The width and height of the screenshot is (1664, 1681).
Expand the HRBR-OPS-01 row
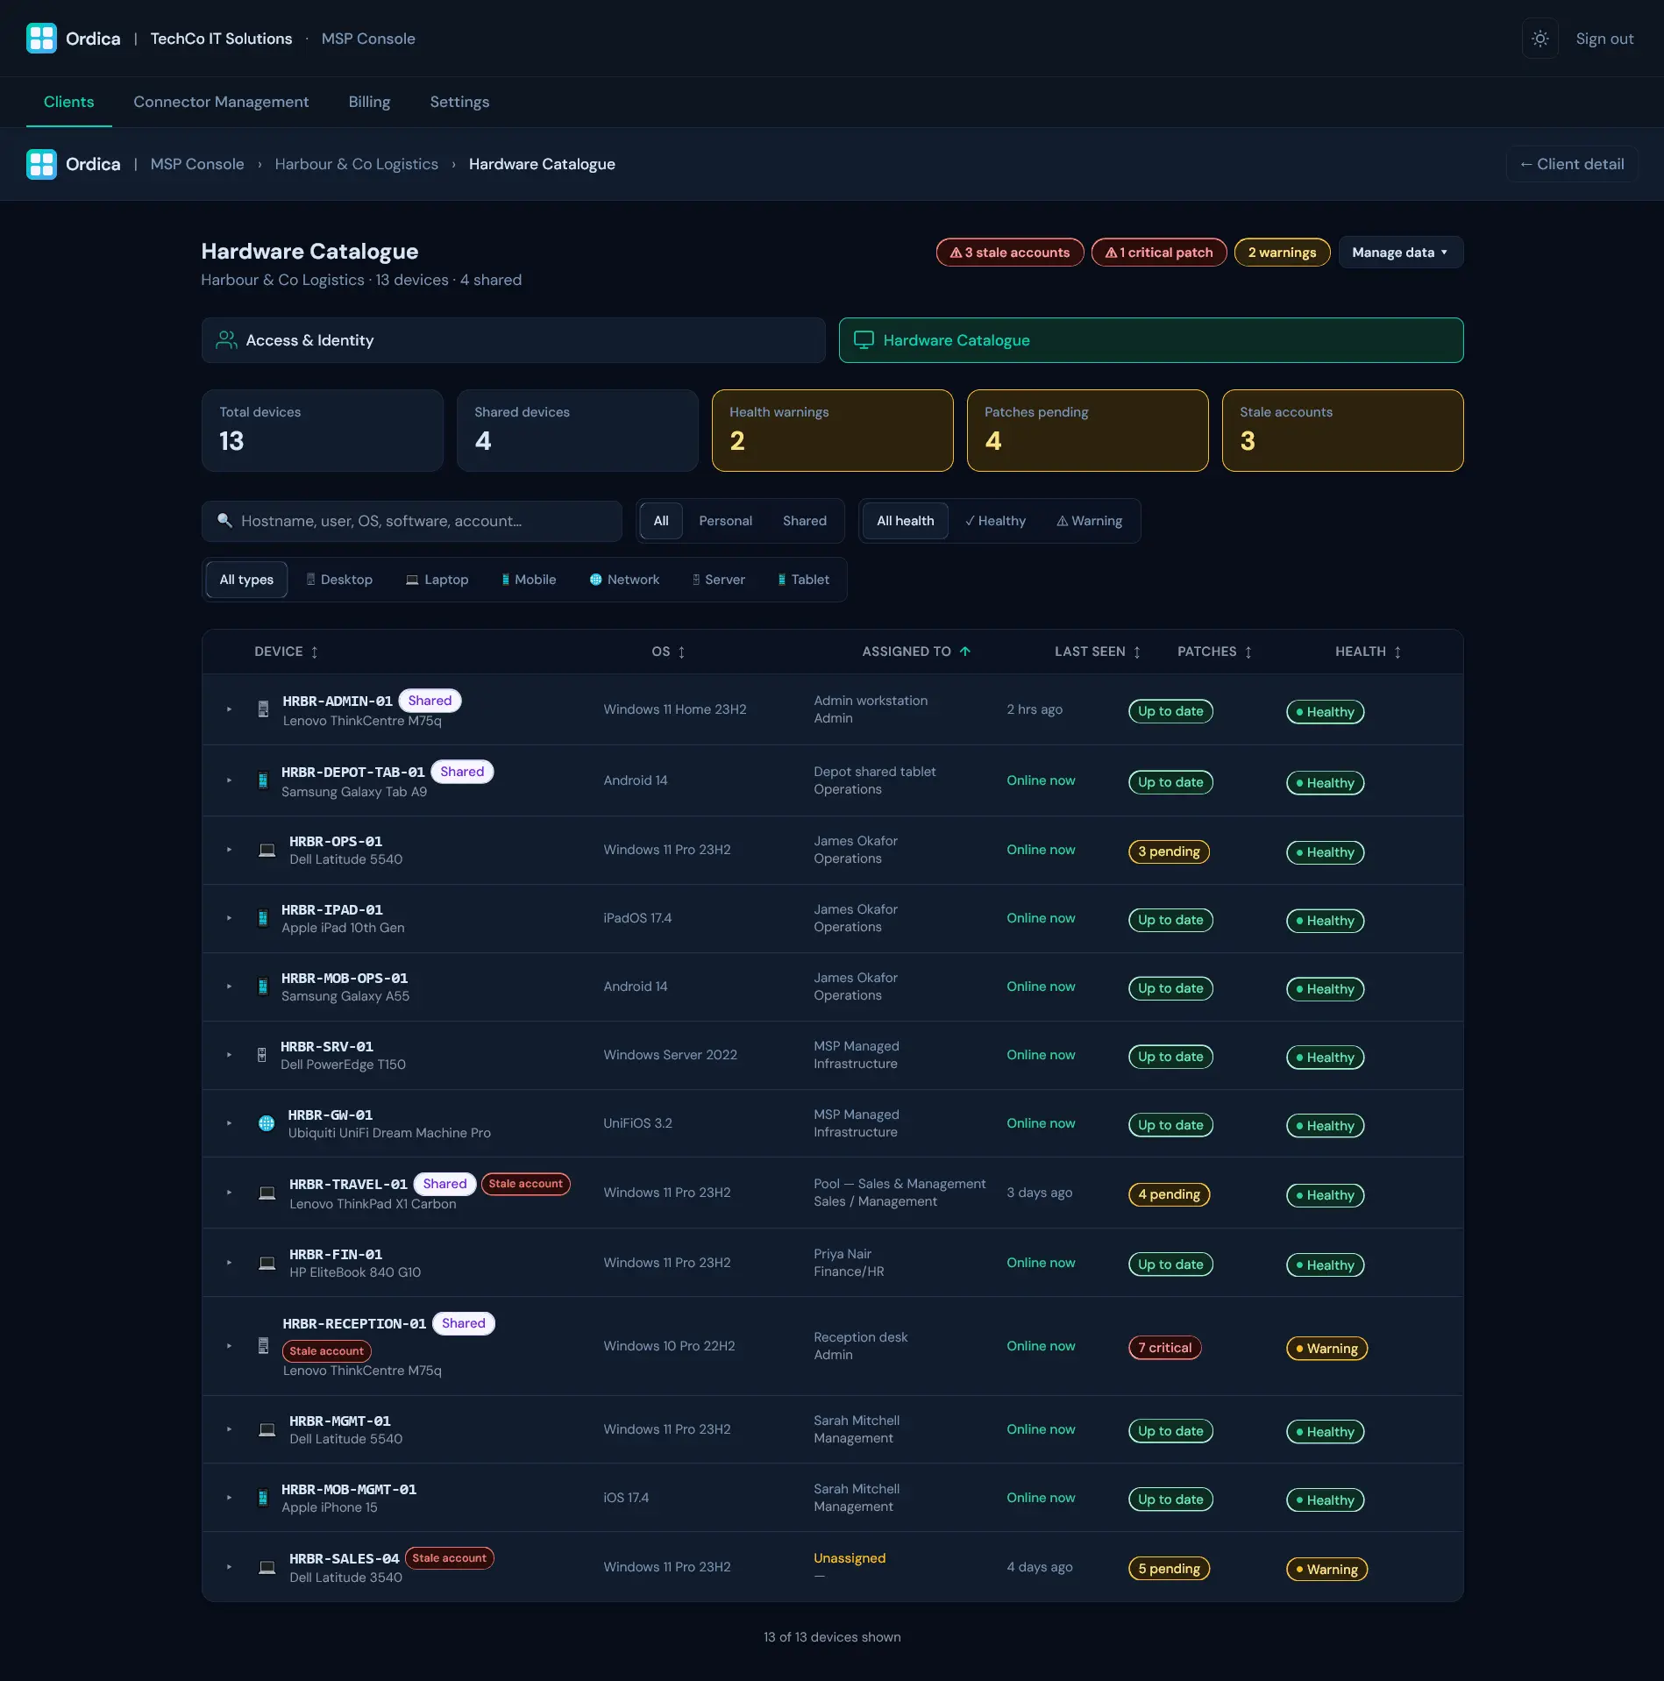pos(229,850)
